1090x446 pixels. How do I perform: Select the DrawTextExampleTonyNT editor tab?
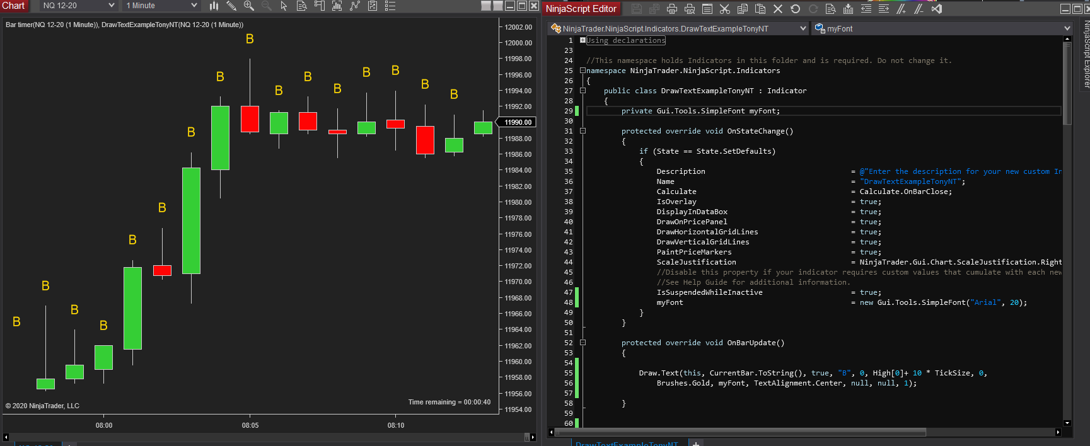[627, 443]
